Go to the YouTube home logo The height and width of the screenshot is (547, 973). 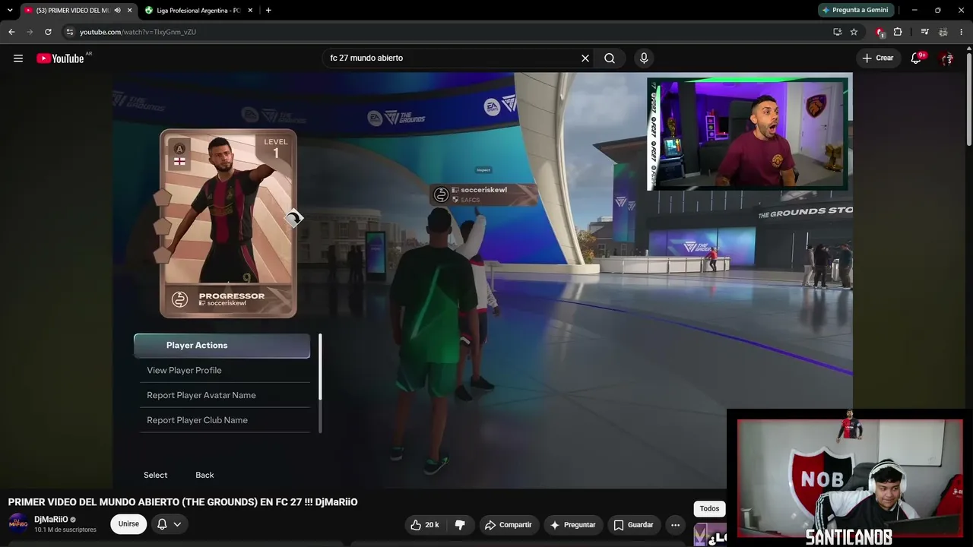tap(60, 58)
